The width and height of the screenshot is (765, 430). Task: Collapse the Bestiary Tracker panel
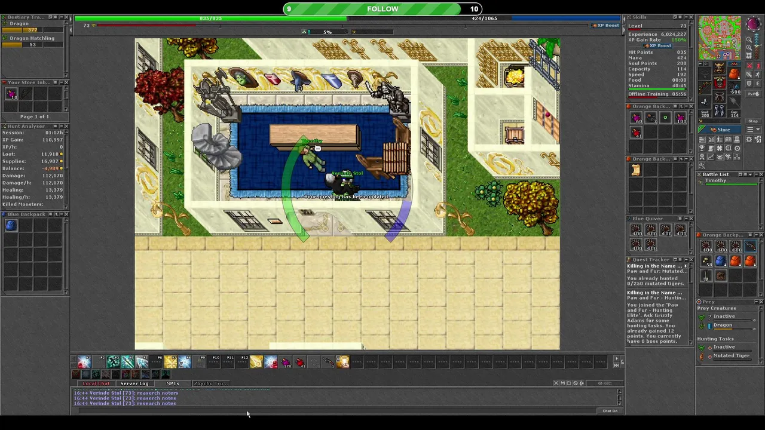pyautogui.click(x=62, y=17)
